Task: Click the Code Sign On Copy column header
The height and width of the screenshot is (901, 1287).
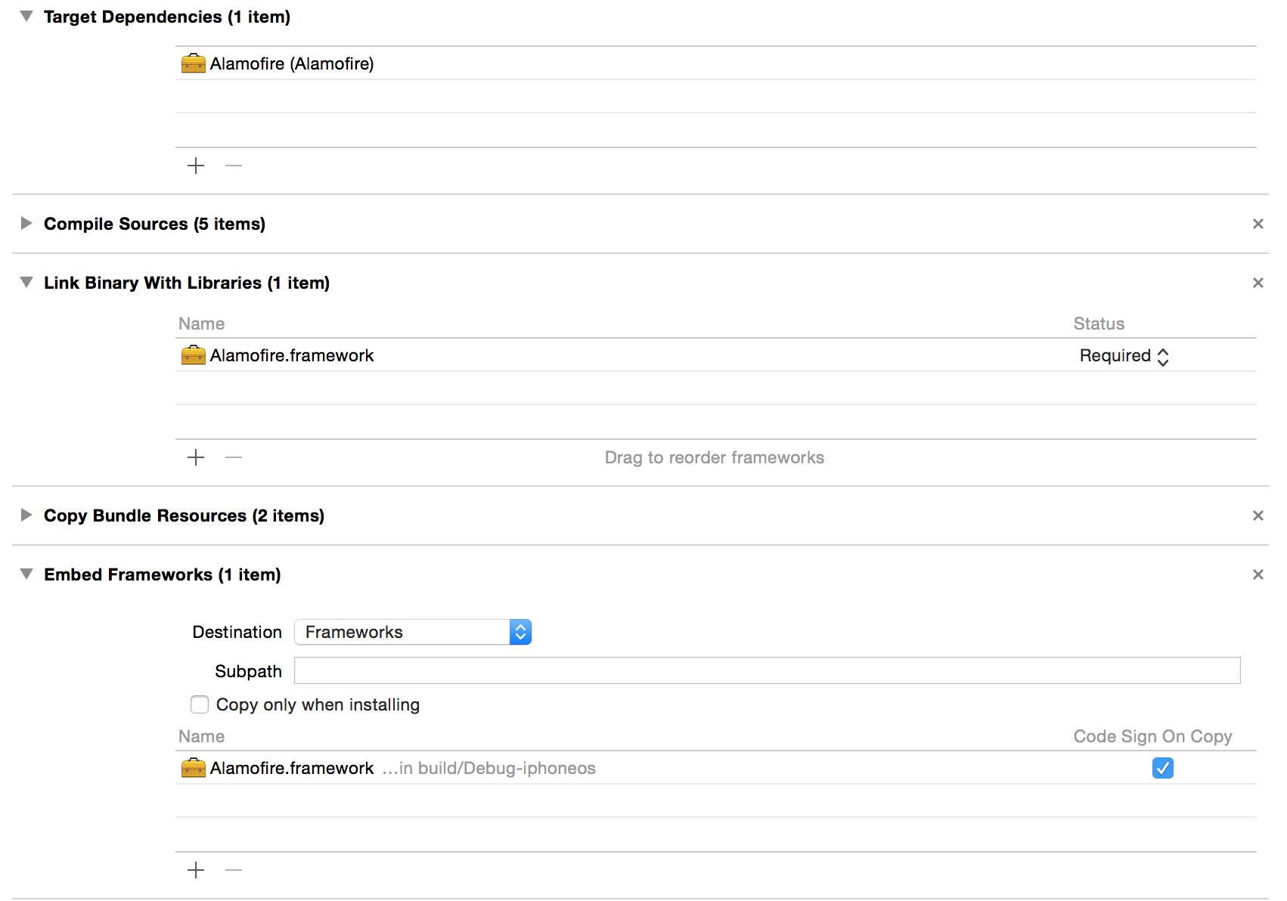Action: tap(1152, 736)
